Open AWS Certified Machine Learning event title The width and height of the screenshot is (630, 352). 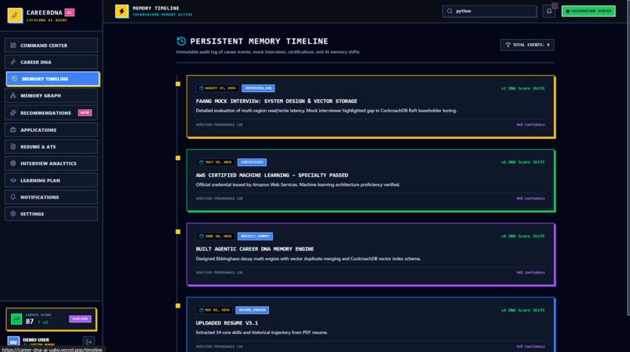pos(272,176)
